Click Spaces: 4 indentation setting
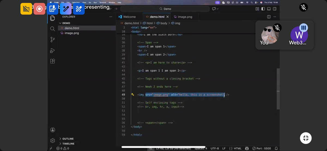This screenshot has height=151, width=327. [201, 148]
